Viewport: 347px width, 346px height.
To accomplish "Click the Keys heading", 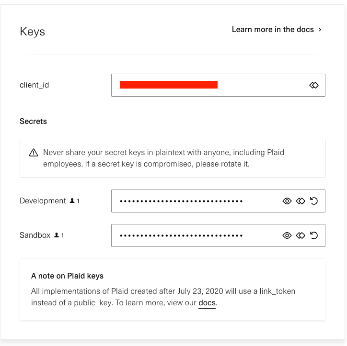I will 32,32.
